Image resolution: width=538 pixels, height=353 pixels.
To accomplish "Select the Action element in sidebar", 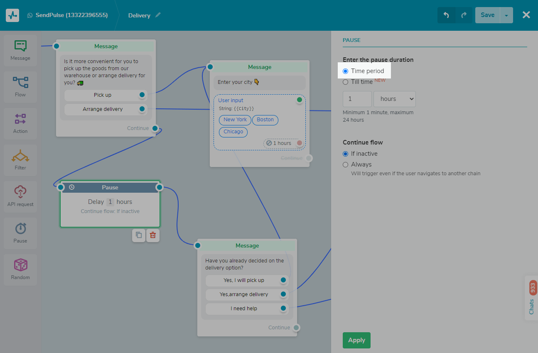I will click(20, 124).
